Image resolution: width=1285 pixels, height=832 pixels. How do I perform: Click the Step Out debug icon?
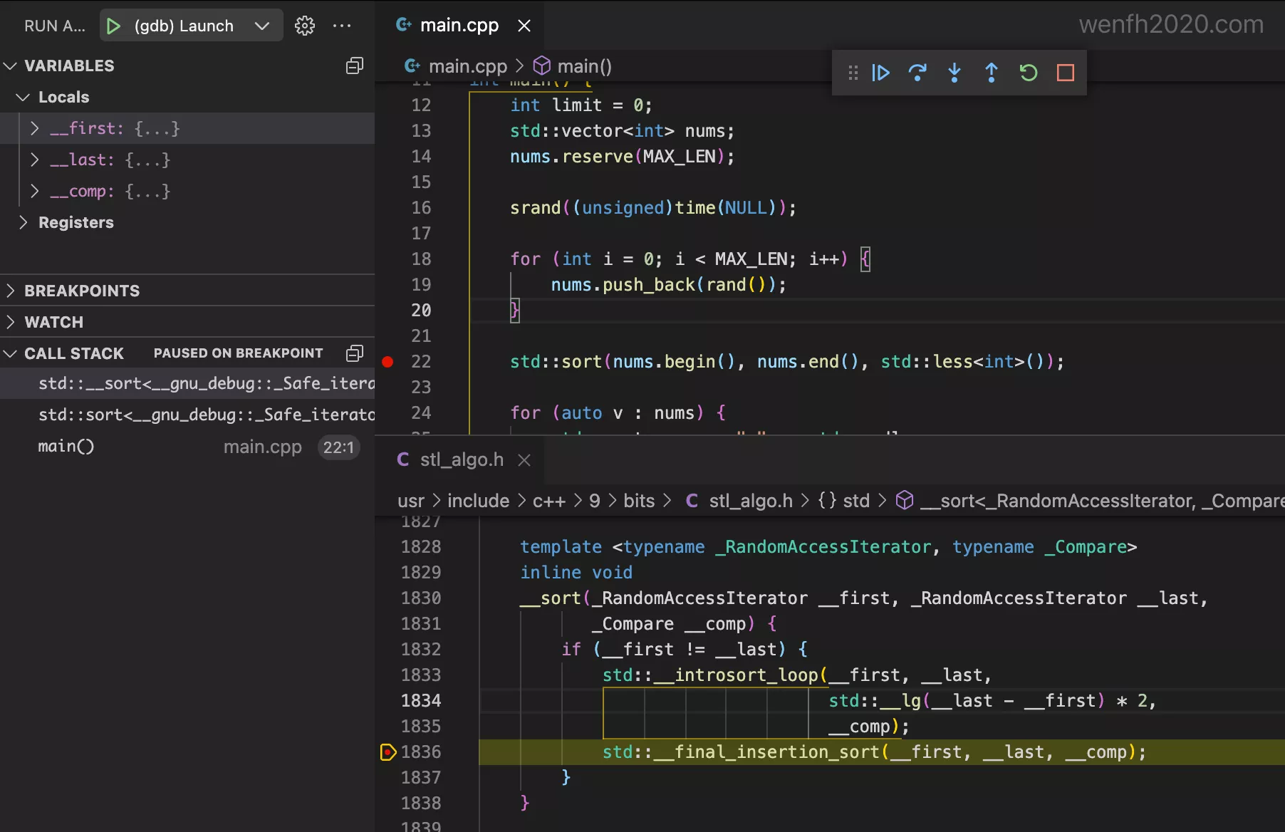[992, 73]
